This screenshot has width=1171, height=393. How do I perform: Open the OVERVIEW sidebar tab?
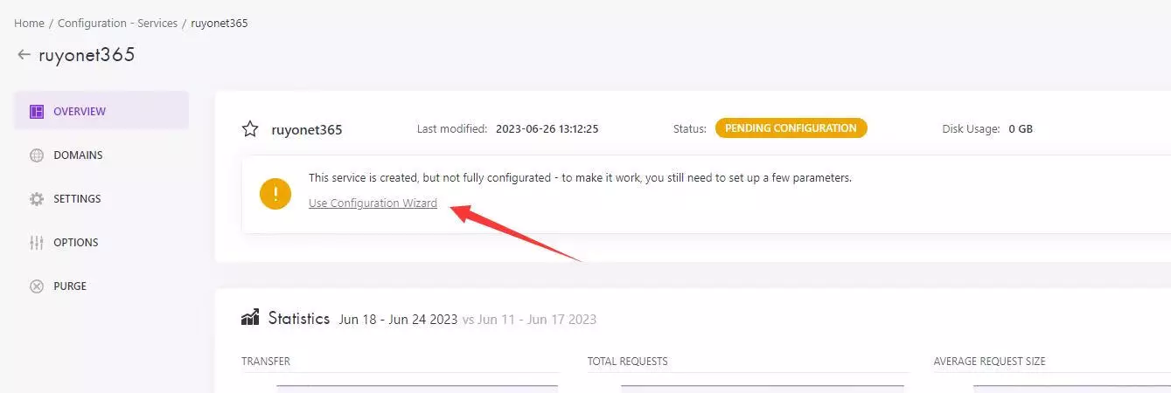tap(101, 111)
